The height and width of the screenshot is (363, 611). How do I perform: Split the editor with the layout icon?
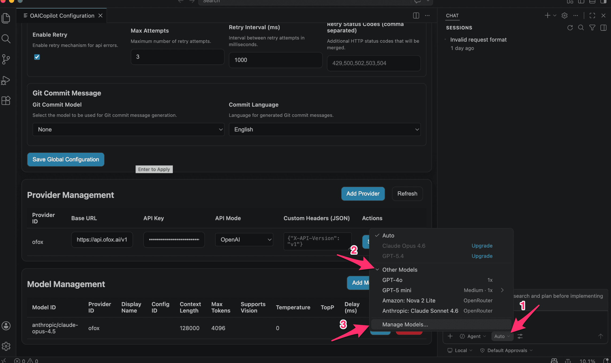tap(416, 16)
